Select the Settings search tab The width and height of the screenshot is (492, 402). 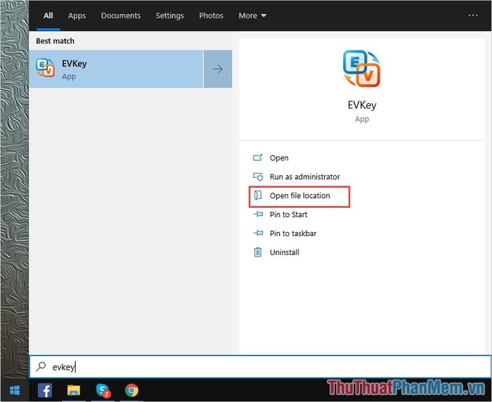pyautogui.click(x=169, y=15)
